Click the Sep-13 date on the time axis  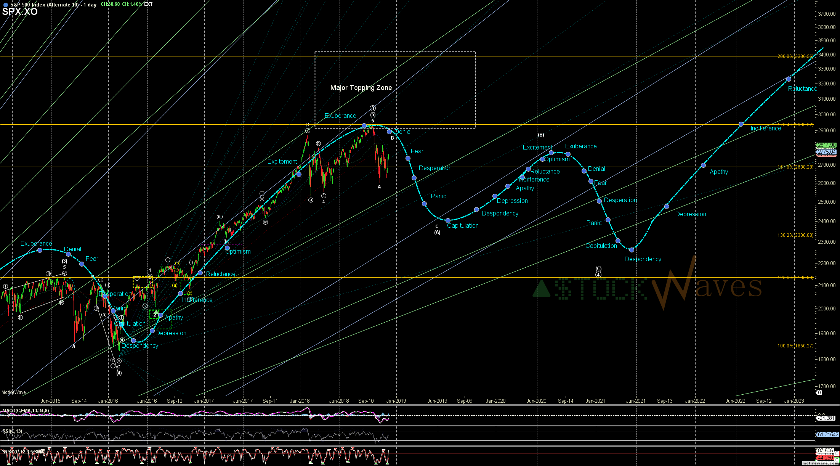coord(665,401)
